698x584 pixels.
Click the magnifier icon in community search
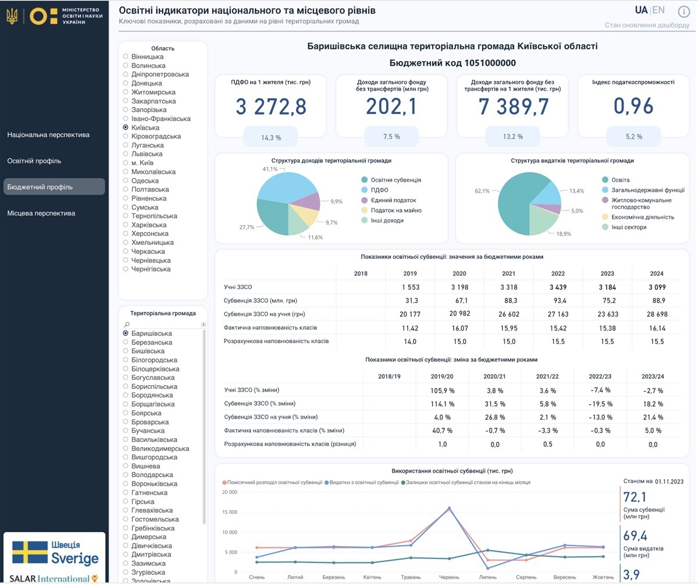click(127, 325)
